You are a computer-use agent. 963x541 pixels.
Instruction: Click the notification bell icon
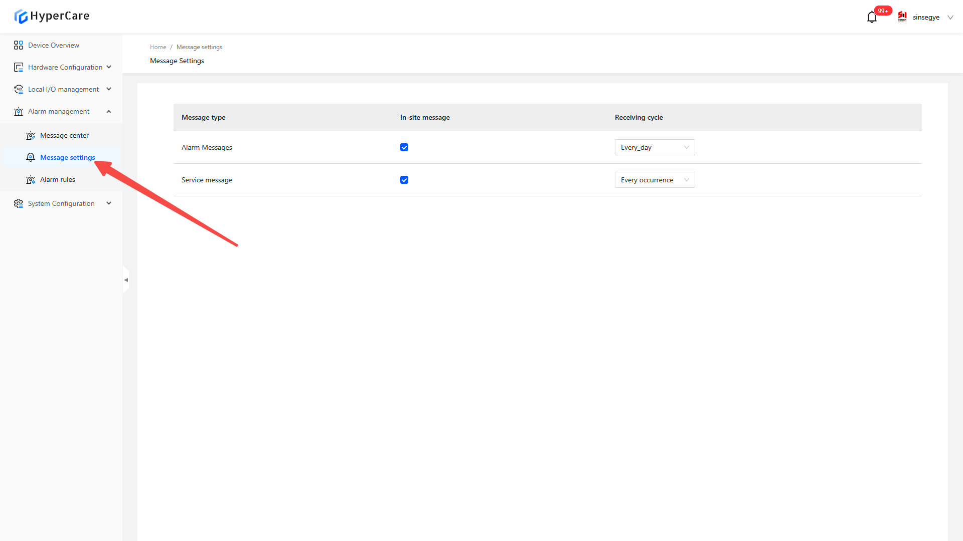pos(872,18)
